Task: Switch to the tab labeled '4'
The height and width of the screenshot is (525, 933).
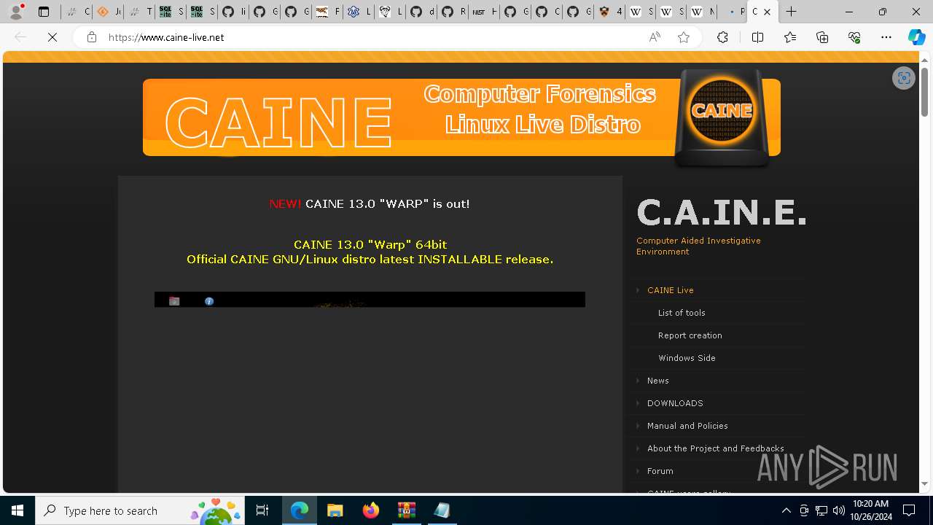Action: click(609, 12)
